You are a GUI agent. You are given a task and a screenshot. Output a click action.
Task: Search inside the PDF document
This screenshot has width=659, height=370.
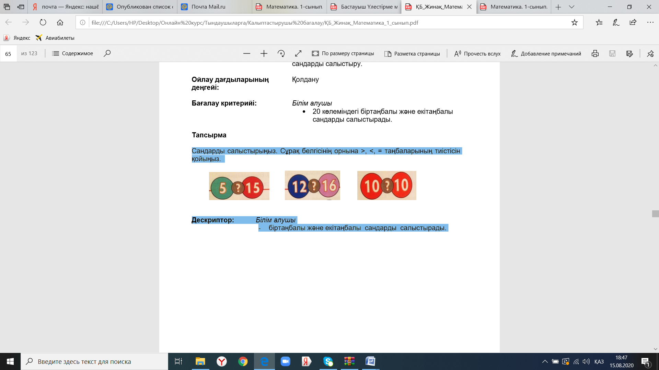click(107, 53)
